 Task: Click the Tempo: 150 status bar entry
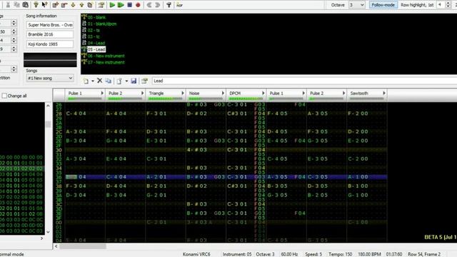pos(340,254)
